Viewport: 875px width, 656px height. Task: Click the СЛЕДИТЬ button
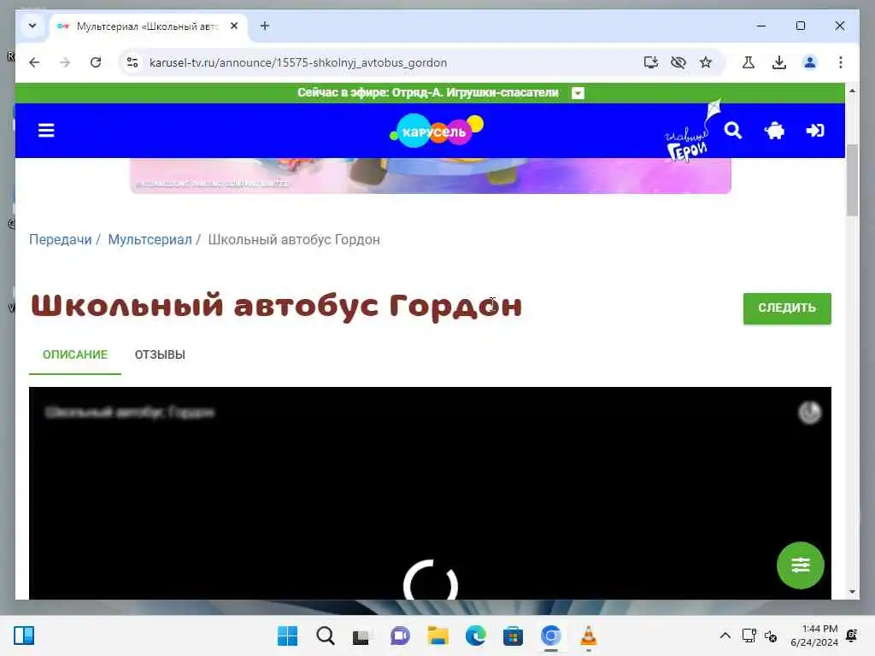coord(787,307)
